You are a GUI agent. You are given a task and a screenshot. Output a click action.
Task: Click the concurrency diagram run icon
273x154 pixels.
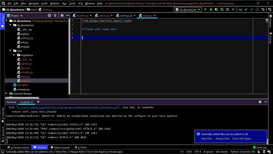click(x=227, y=9)
